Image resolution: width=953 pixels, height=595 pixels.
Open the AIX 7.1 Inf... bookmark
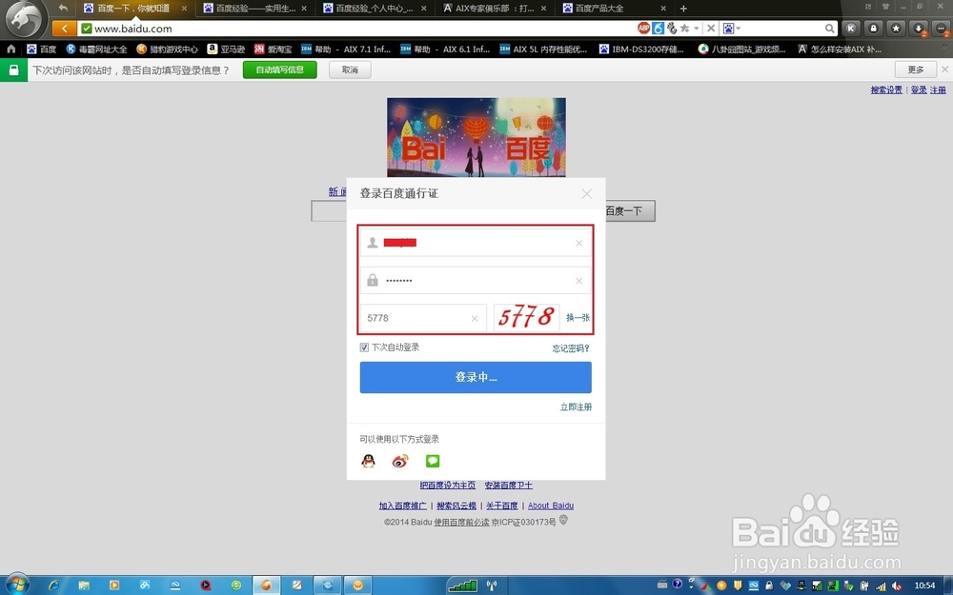pyautogui.click(x=346, y=50)
